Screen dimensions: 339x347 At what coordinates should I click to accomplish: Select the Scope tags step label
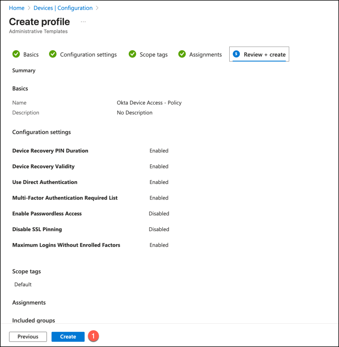(153, 55)
